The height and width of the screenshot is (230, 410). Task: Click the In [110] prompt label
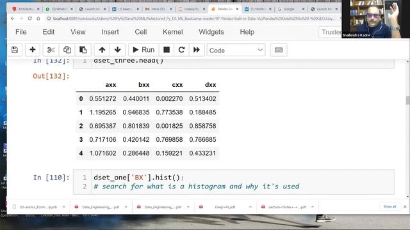(51, 178)
